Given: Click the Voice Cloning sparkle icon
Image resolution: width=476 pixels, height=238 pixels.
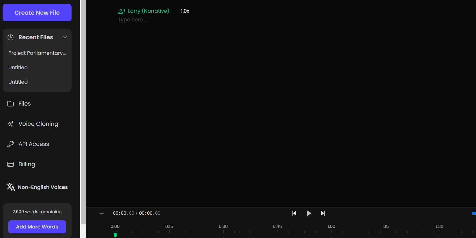Looking at the screenshot, I should point(11,124).
